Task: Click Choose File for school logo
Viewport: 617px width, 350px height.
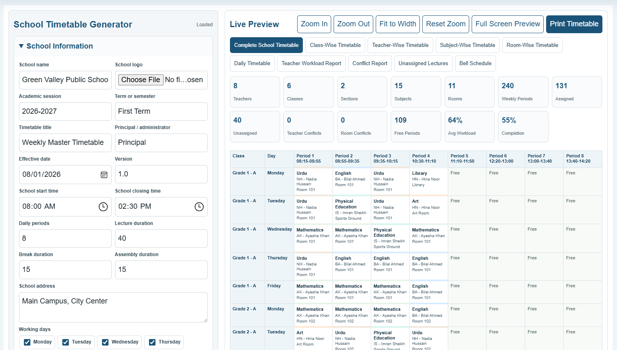Action: [x=140, y=80]
